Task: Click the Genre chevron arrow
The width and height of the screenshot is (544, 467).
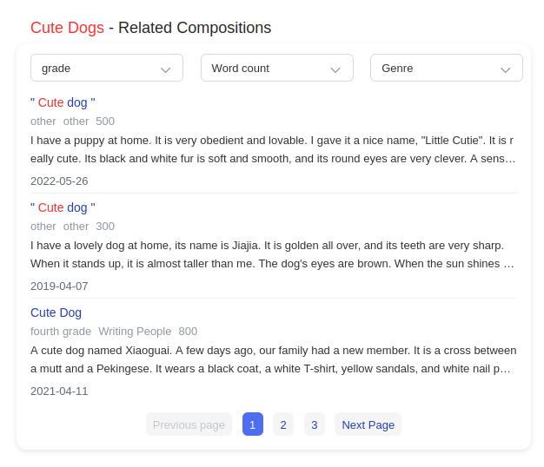Action: (x=505, y=69)
